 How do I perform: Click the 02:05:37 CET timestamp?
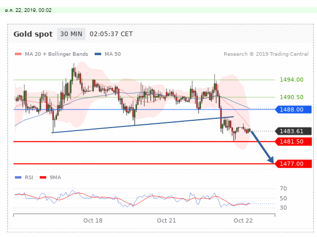(x=111, y=34)
